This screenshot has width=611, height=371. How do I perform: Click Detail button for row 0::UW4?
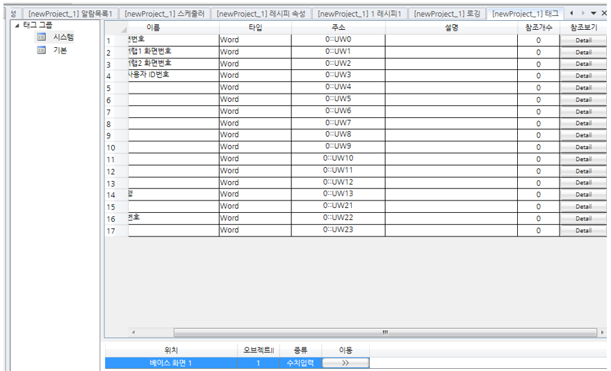(583, 88)
